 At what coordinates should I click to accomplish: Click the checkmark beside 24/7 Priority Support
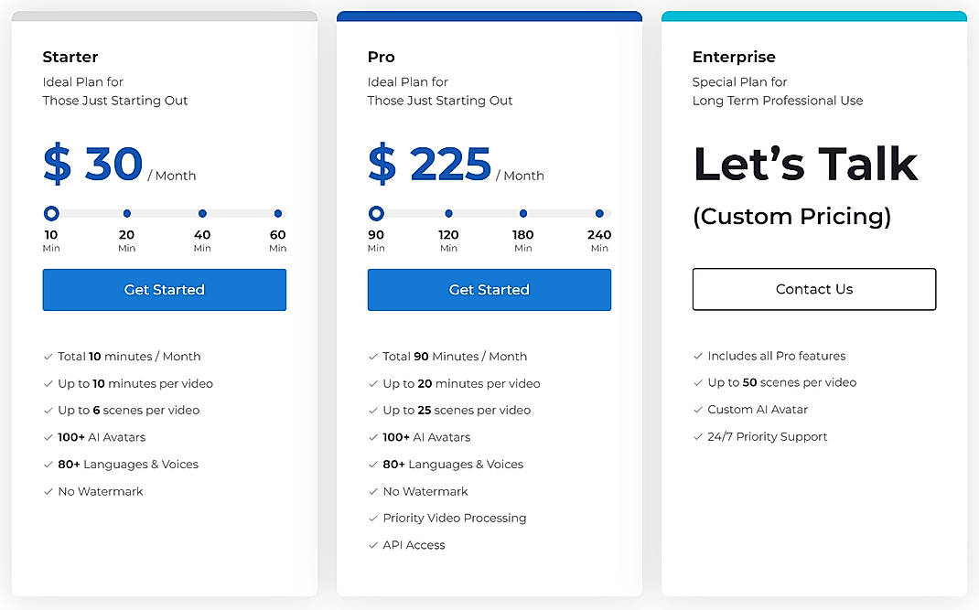(x=698, y=437)
